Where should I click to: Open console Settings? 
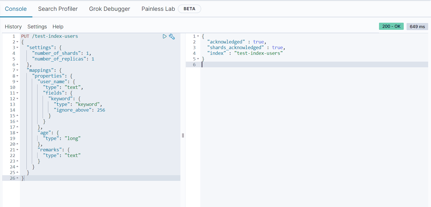pyautogui.click(x=37, y=26)
